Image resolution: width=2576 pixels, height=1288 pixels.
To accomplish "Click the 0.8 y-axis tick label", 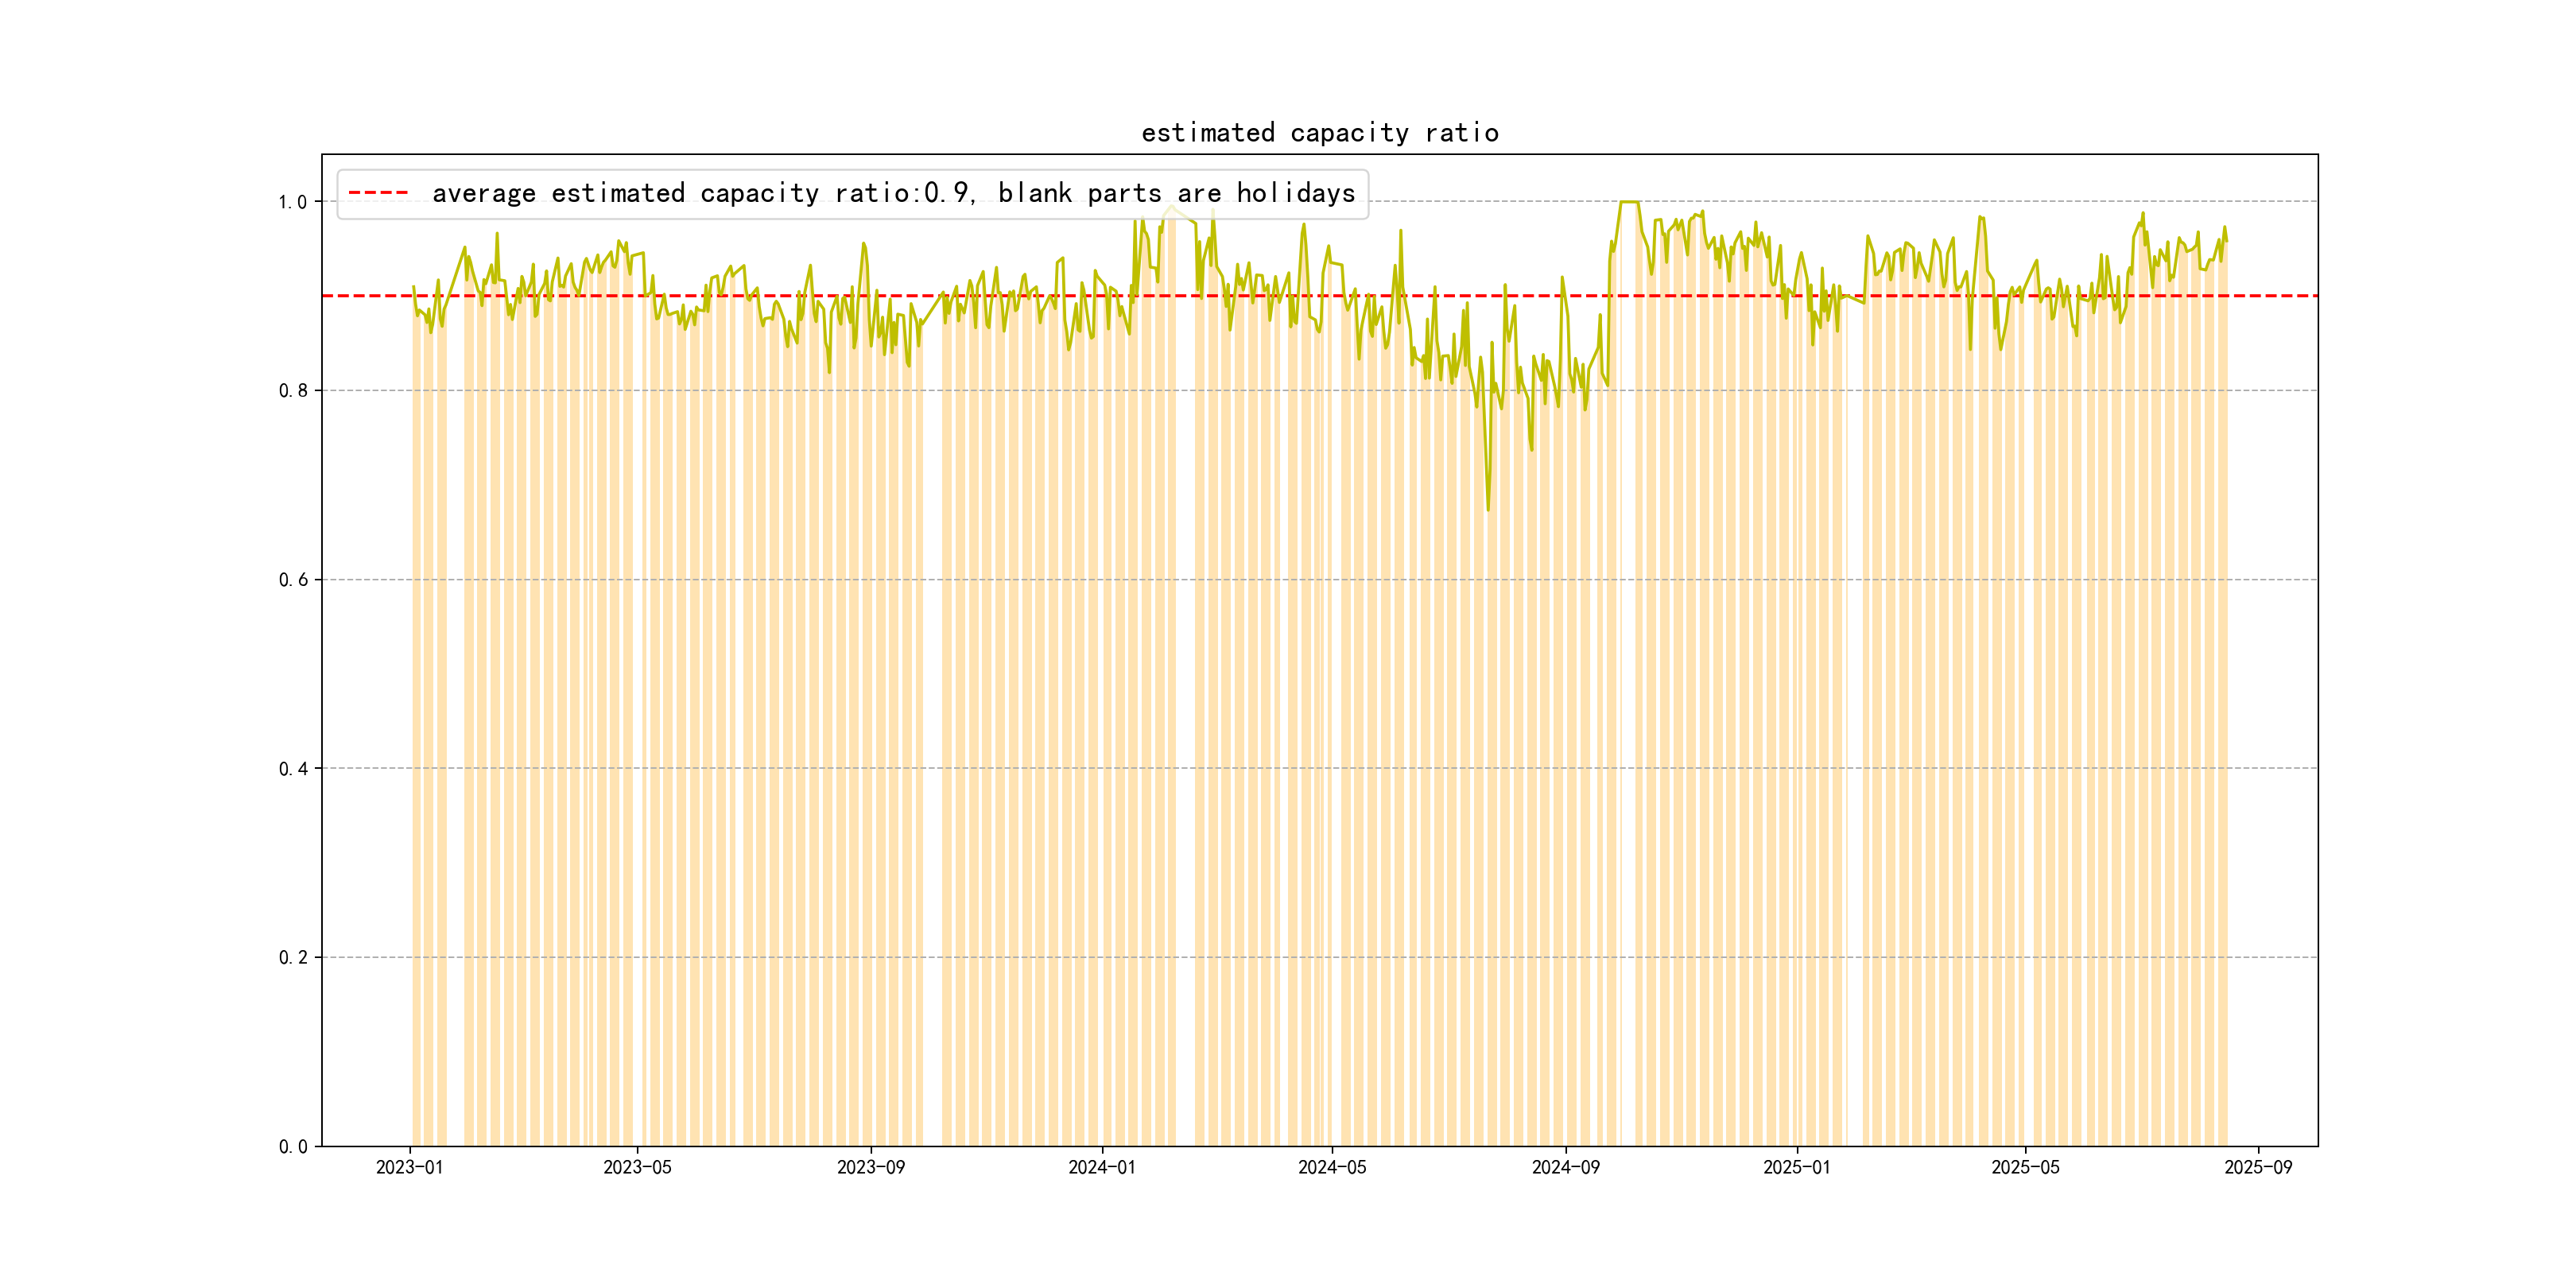I will pyautogui.click(x=292, y=391).
